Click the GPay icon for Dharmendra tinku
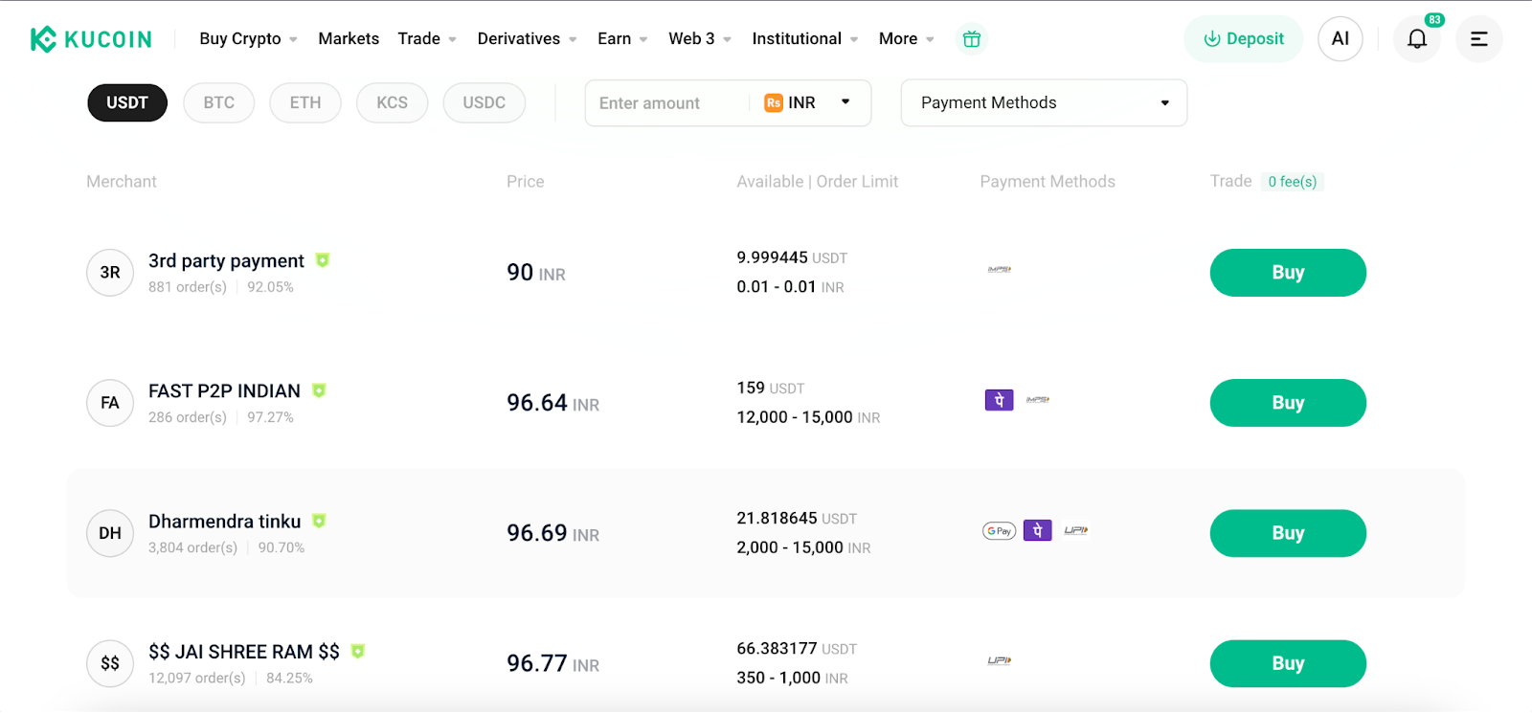The width and height of the screenshot is (1532, 713). [999, 531]
